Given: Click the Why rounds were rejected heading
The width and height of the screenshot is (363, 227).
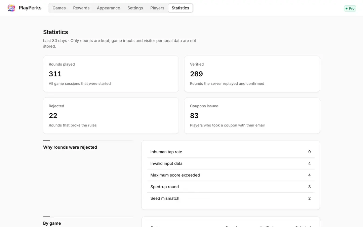Looking at the screenshot, I should pos(70,147).
